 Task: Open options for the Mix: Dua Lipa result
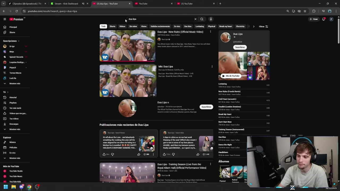212,67
